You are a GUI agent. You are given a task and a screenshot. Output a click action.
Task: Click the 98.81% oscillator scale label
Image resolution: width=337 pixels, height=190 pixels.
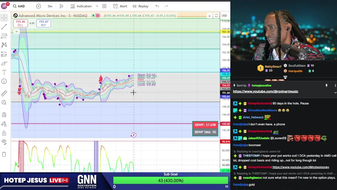click(226, 142)
